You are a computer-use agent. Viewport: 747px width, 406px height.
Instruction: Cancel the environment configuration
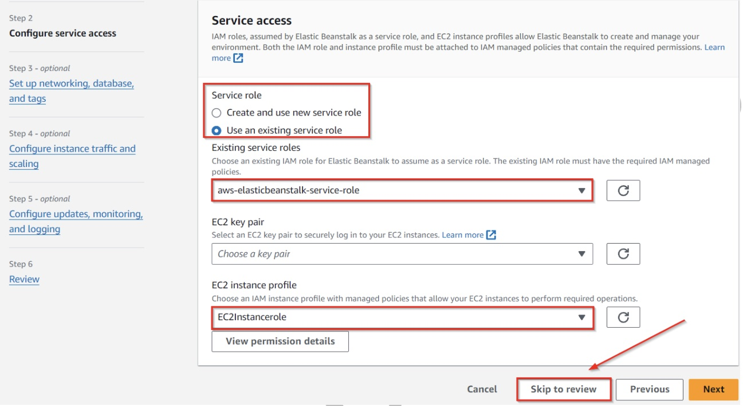(x=482, y=389)
